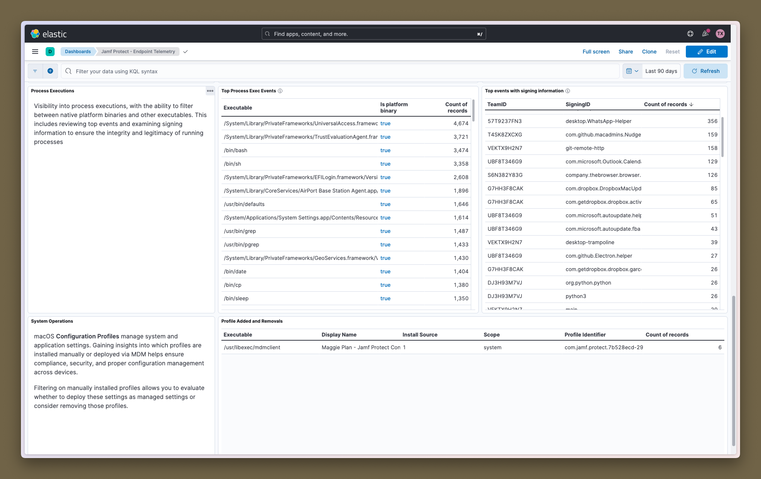Image resolution: width=761 pixels, height=479 pixels.
Task: Add a filter using the blue plus icon
Action: [50, 71]
